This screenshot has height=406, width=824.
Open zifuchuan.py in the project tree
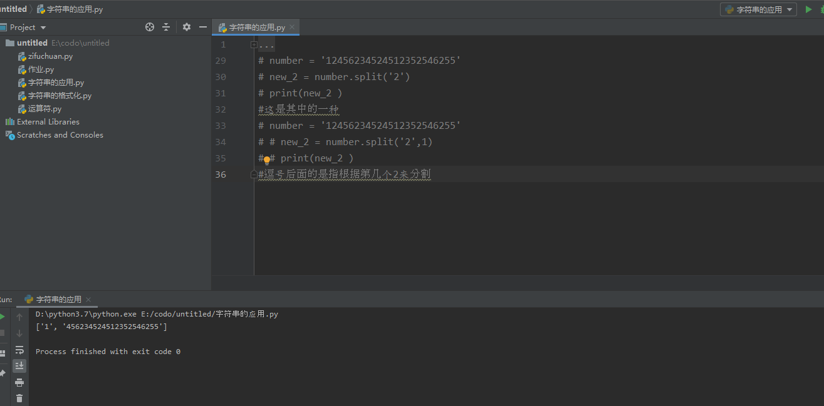click(50, 56)
